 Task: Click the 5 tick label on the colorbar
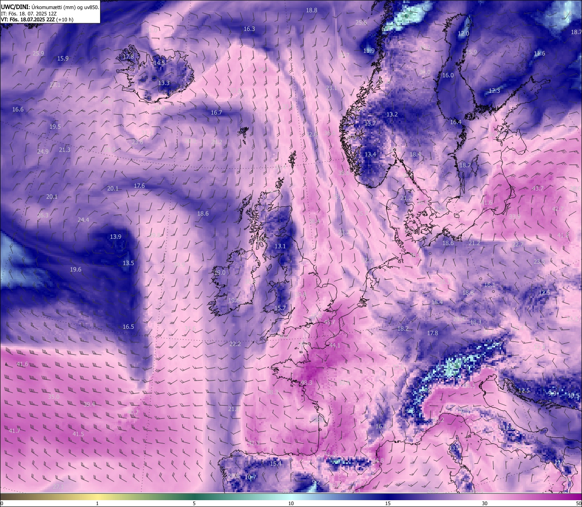click(194, 503)
